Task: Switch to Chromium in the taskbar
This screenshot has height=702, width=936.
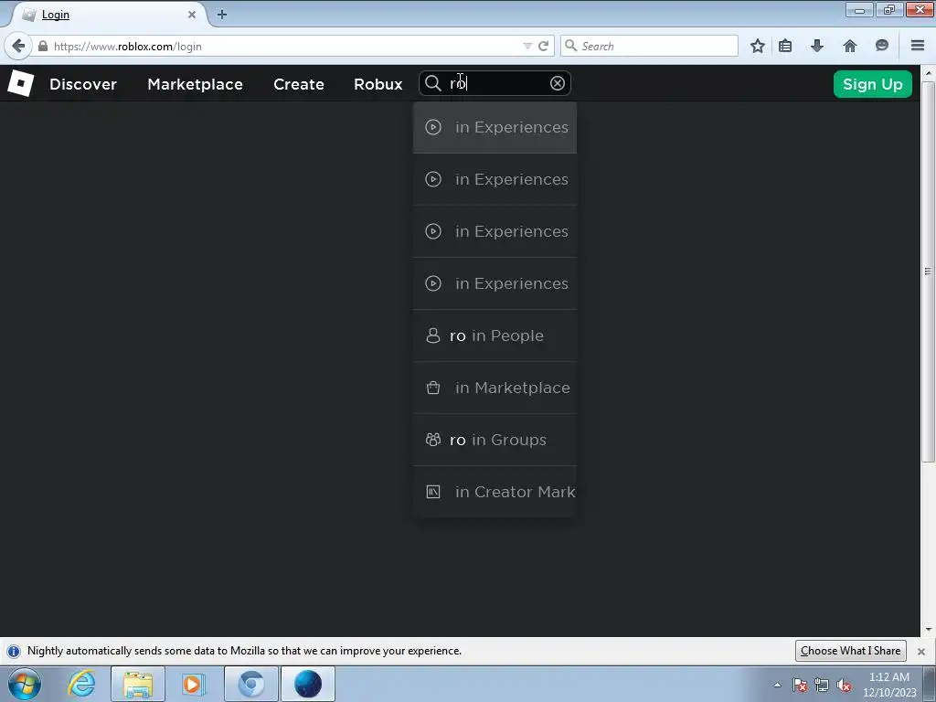Action: click(250, 684)
